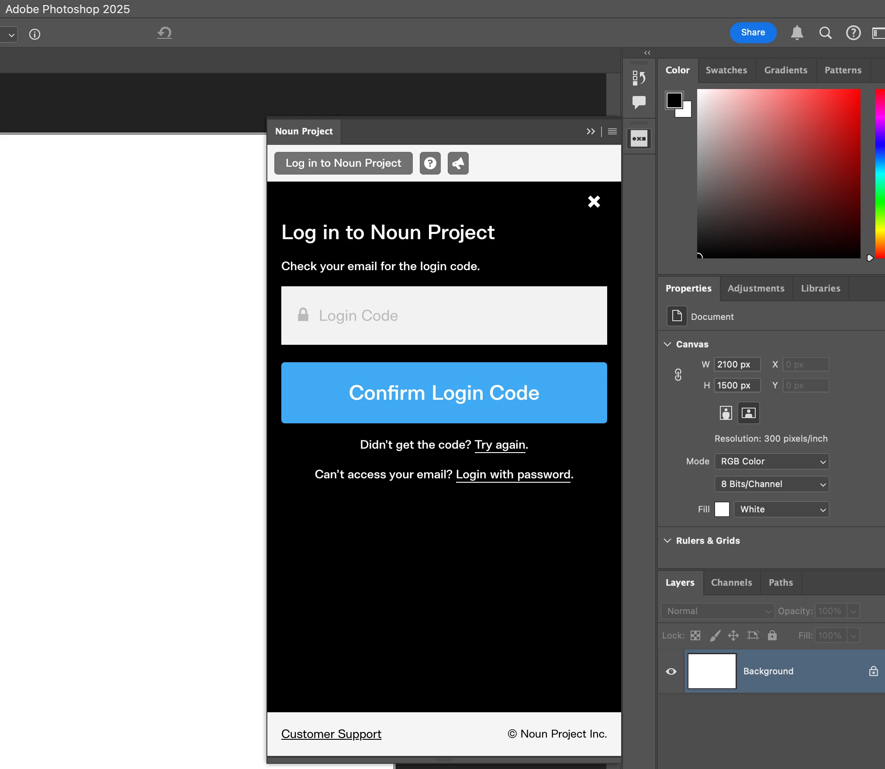Click the notifications bell icon
The image size is (885, 769).
point(797,33)
